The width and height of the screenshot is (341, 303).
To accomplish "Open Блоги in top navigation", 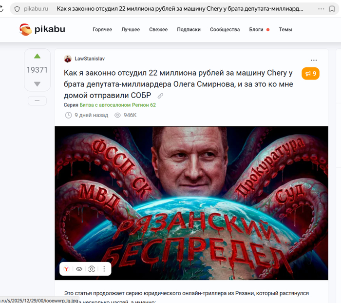I will tap(256, 29).
